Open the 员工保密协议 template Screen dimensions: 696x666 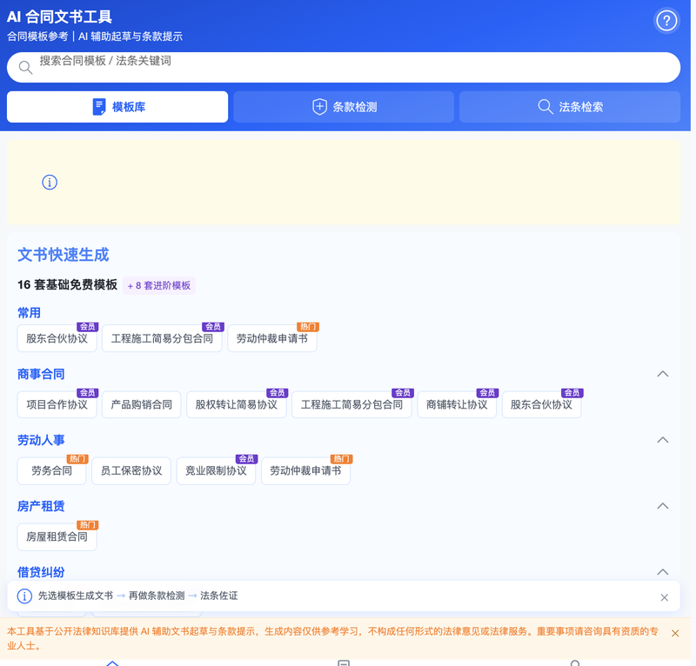coord(131,470)
